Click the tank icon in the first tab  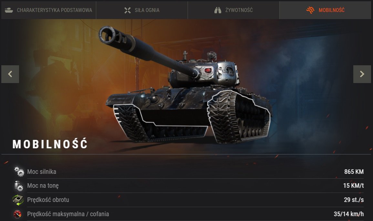[9, 10]
